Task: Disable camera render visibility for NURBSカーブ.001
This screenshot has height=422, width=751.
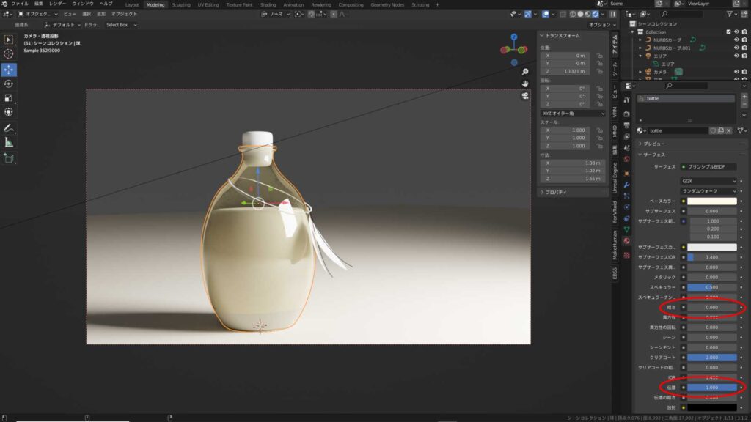Action: (744, 48)
